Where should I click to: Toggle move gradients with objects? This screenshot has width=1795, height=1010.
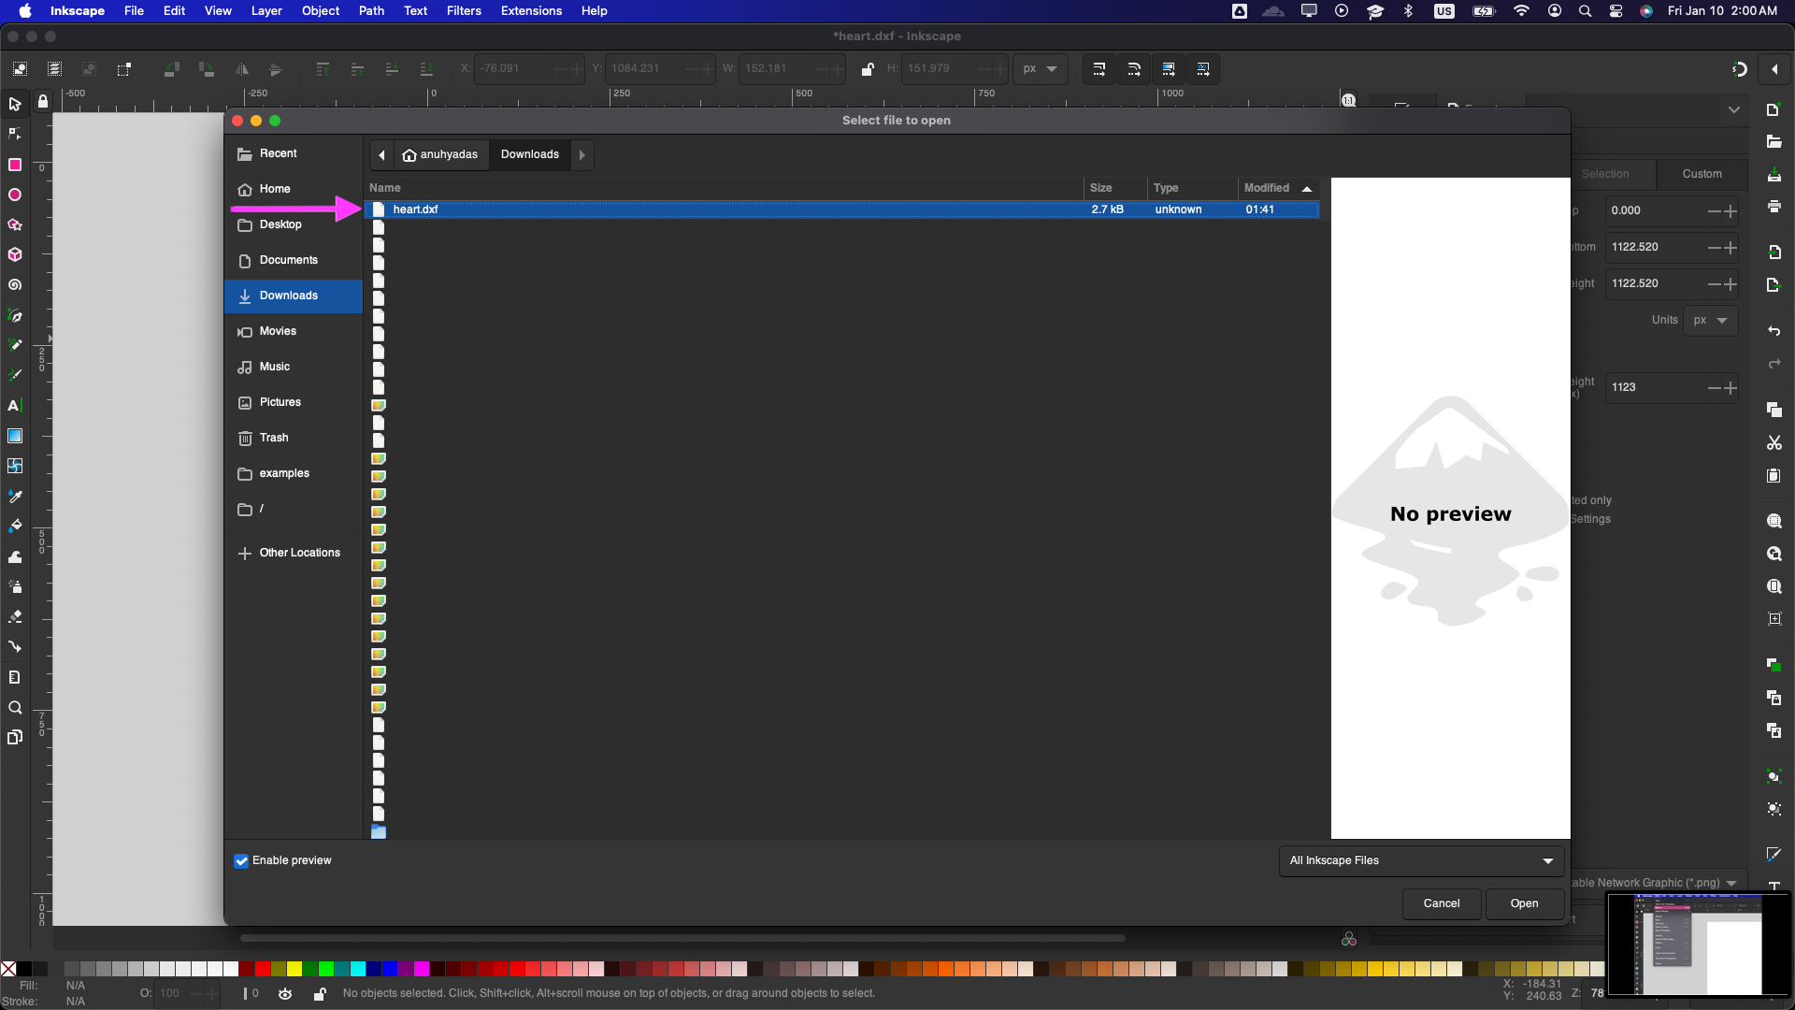(x=1169, y=69)
